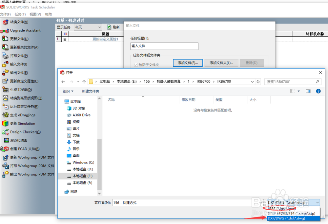
Task: Select the 更新 Simulation task
Action: coord(23,124)
